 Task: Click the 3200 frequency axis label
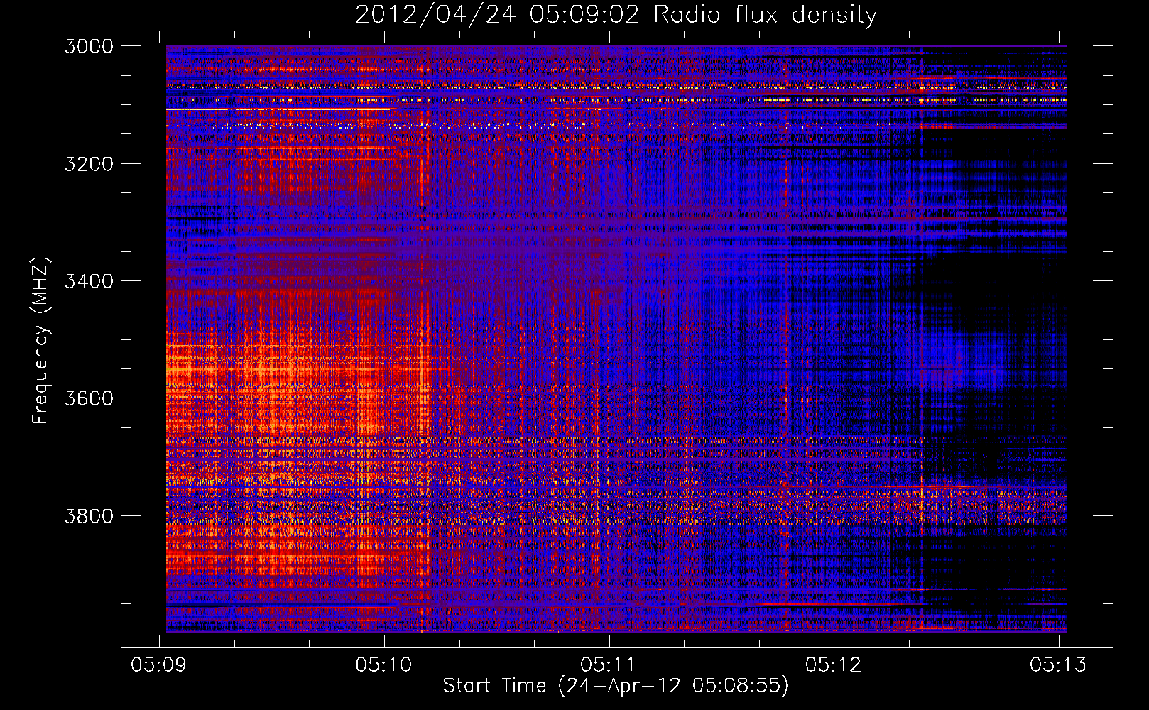coord(89,164)
